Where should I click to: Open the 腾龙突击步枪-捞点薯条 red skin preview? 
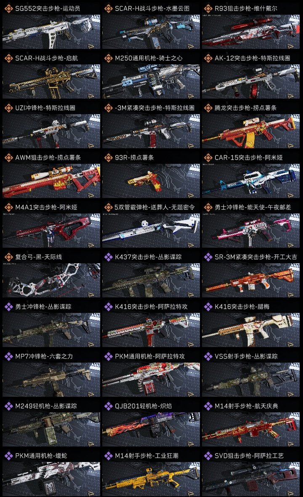pos(251,131)
